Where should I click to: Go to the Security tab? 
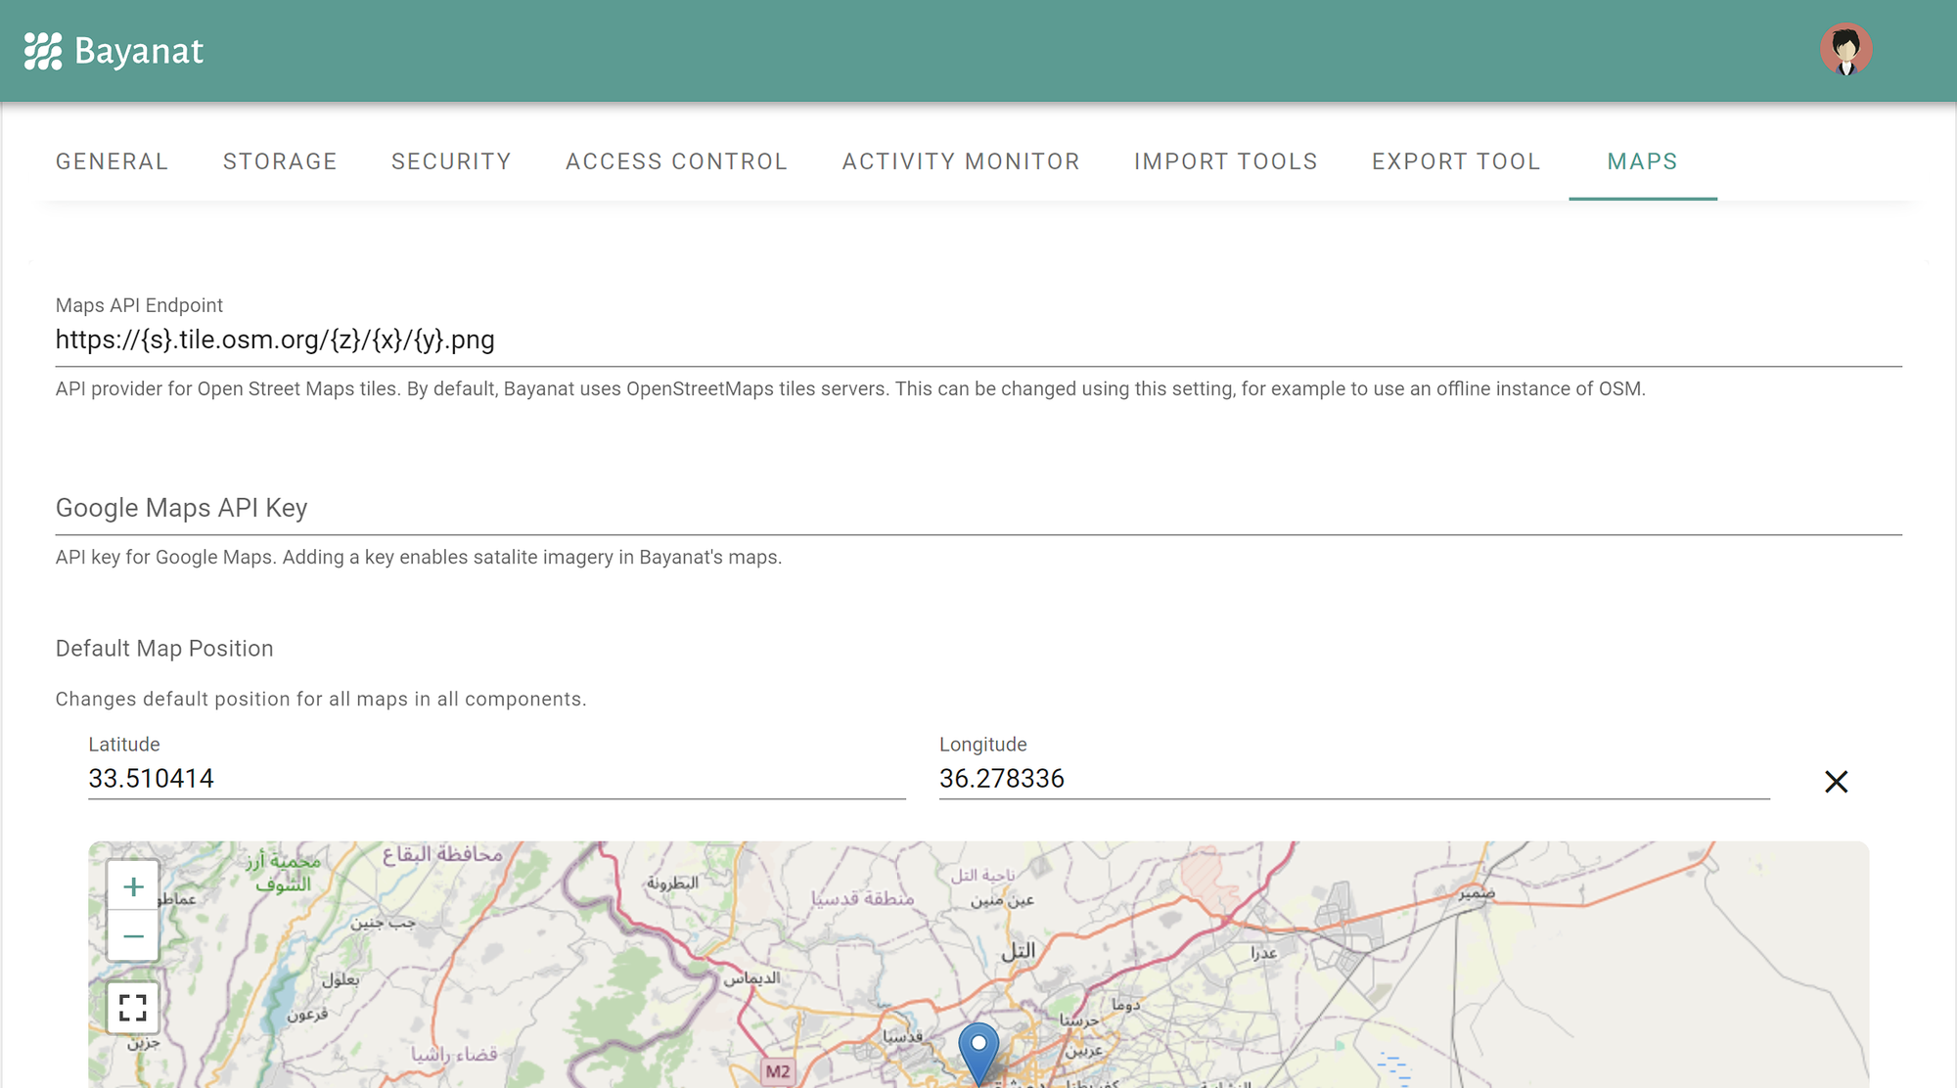point(451,161)
